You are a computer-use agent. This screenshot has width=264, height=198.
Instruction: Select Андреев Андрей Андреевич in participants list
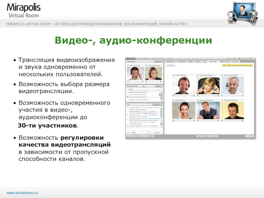coord(139,92)
